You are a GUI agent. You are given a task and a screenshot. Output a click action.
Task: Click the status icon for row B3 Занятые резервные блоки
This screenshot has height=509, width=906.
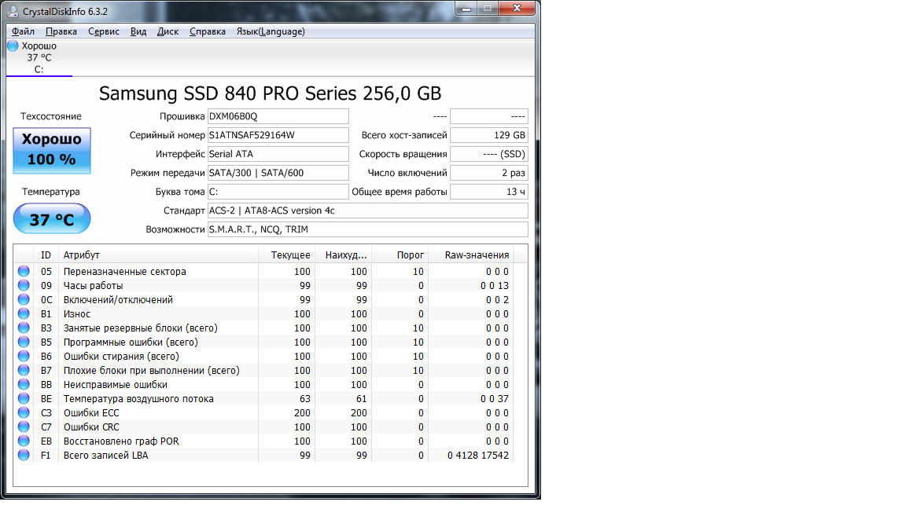point(24,328)
